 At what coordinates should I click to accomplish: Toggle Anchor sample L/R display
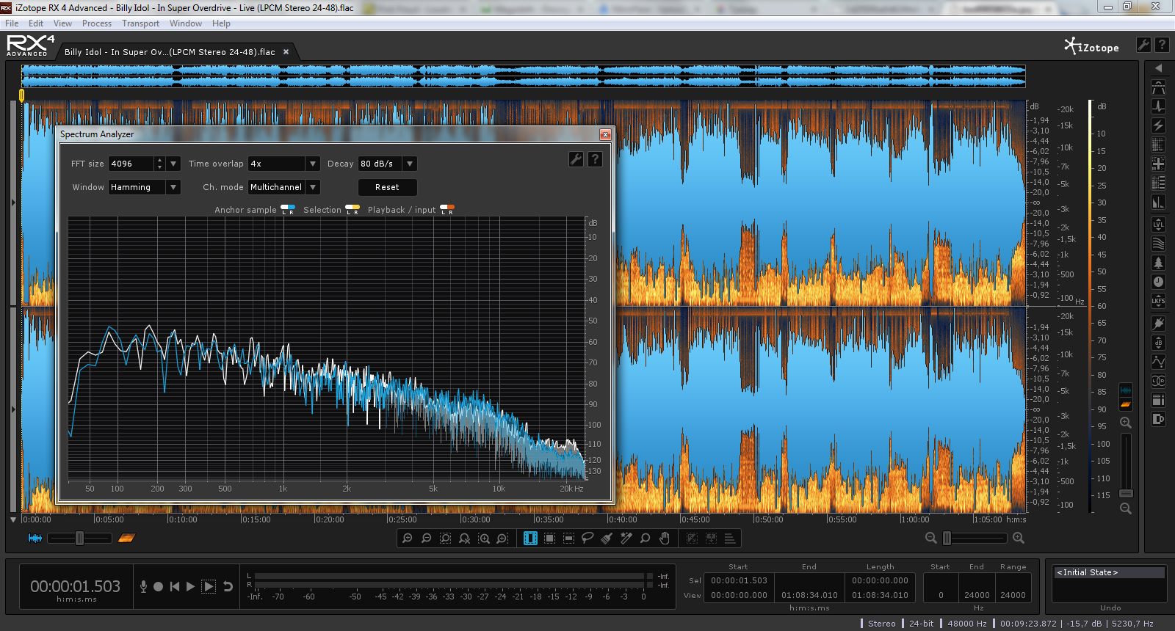coord(288,210)
